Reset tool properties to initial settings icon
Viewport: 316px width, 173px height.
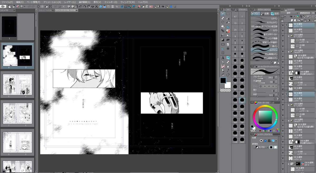coord(275,99)
